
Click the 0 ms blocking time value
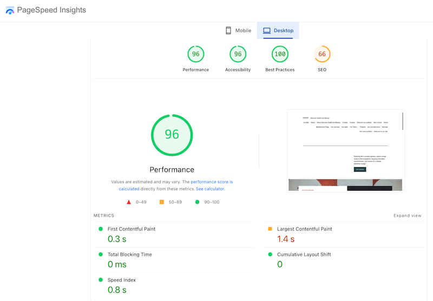(117, 264)
